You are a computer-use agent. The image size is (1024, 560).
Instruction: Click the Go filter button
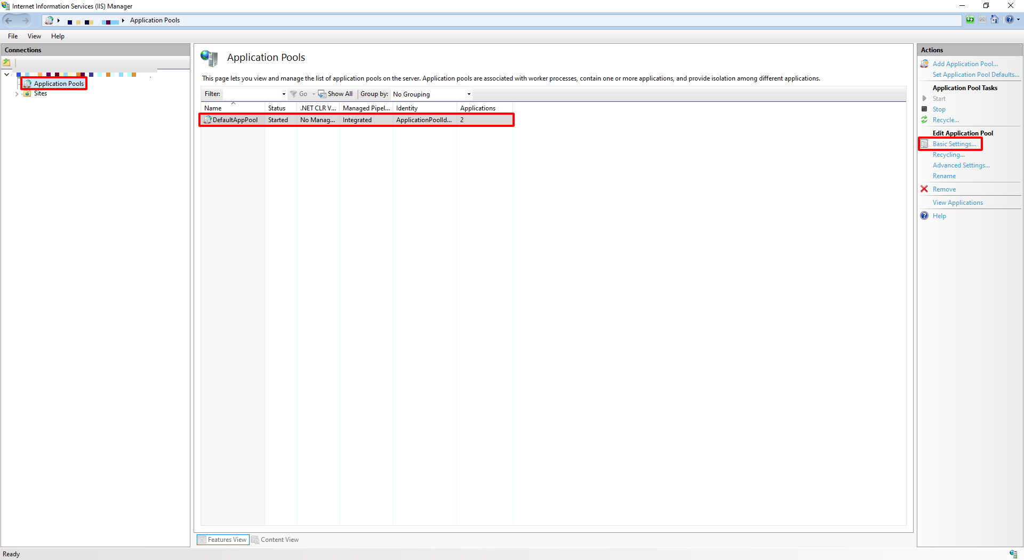coord(299,94)
